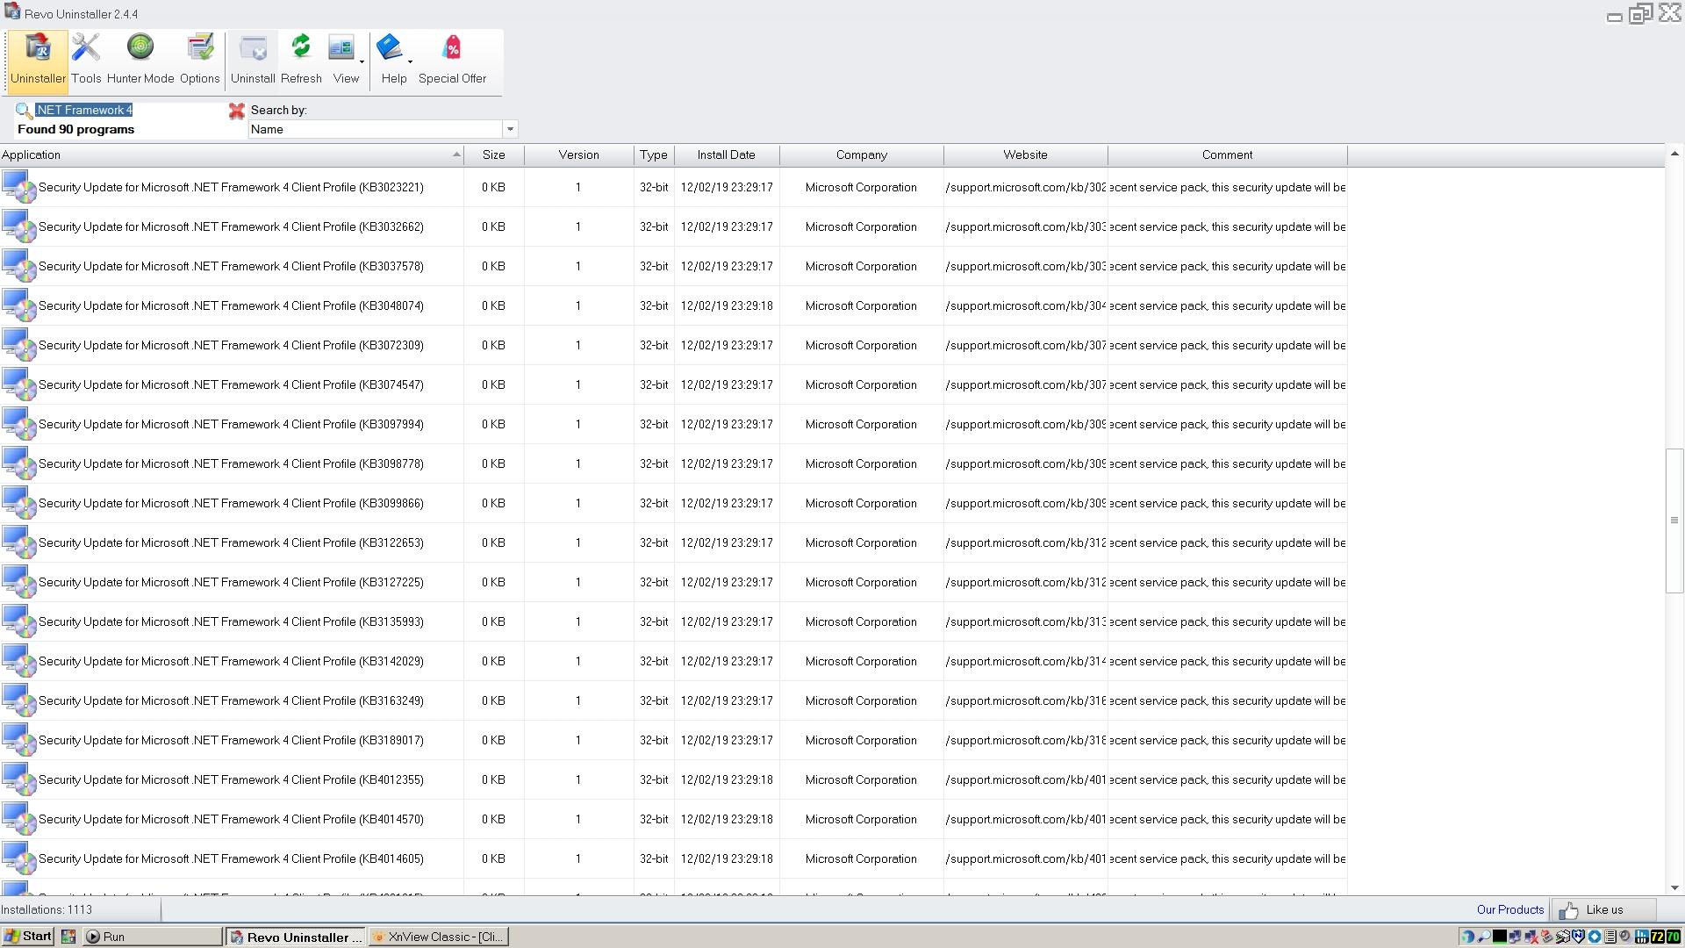
Task: Open the Our Products link
Action: click(1509, 910)
